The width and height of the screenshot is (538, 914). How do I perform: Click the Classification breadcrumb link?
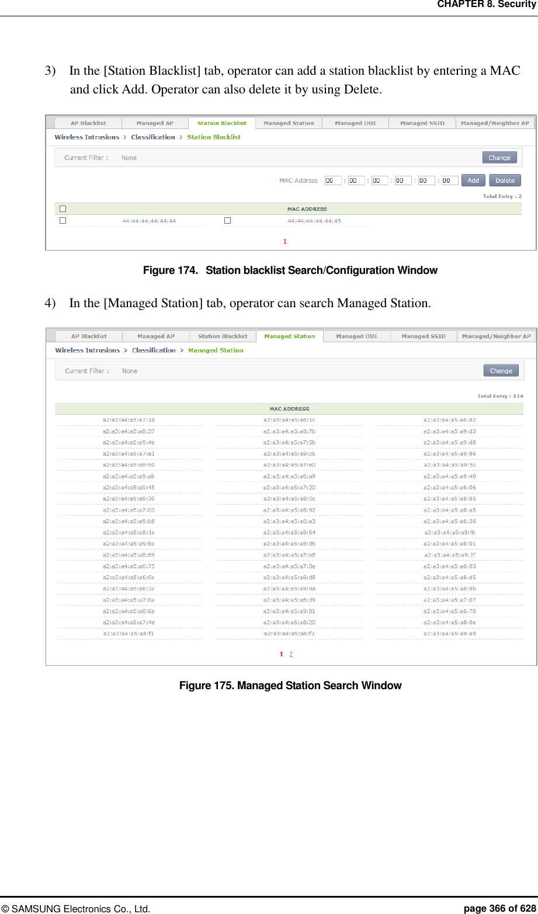pyautogui.click(x=153, y=137)
